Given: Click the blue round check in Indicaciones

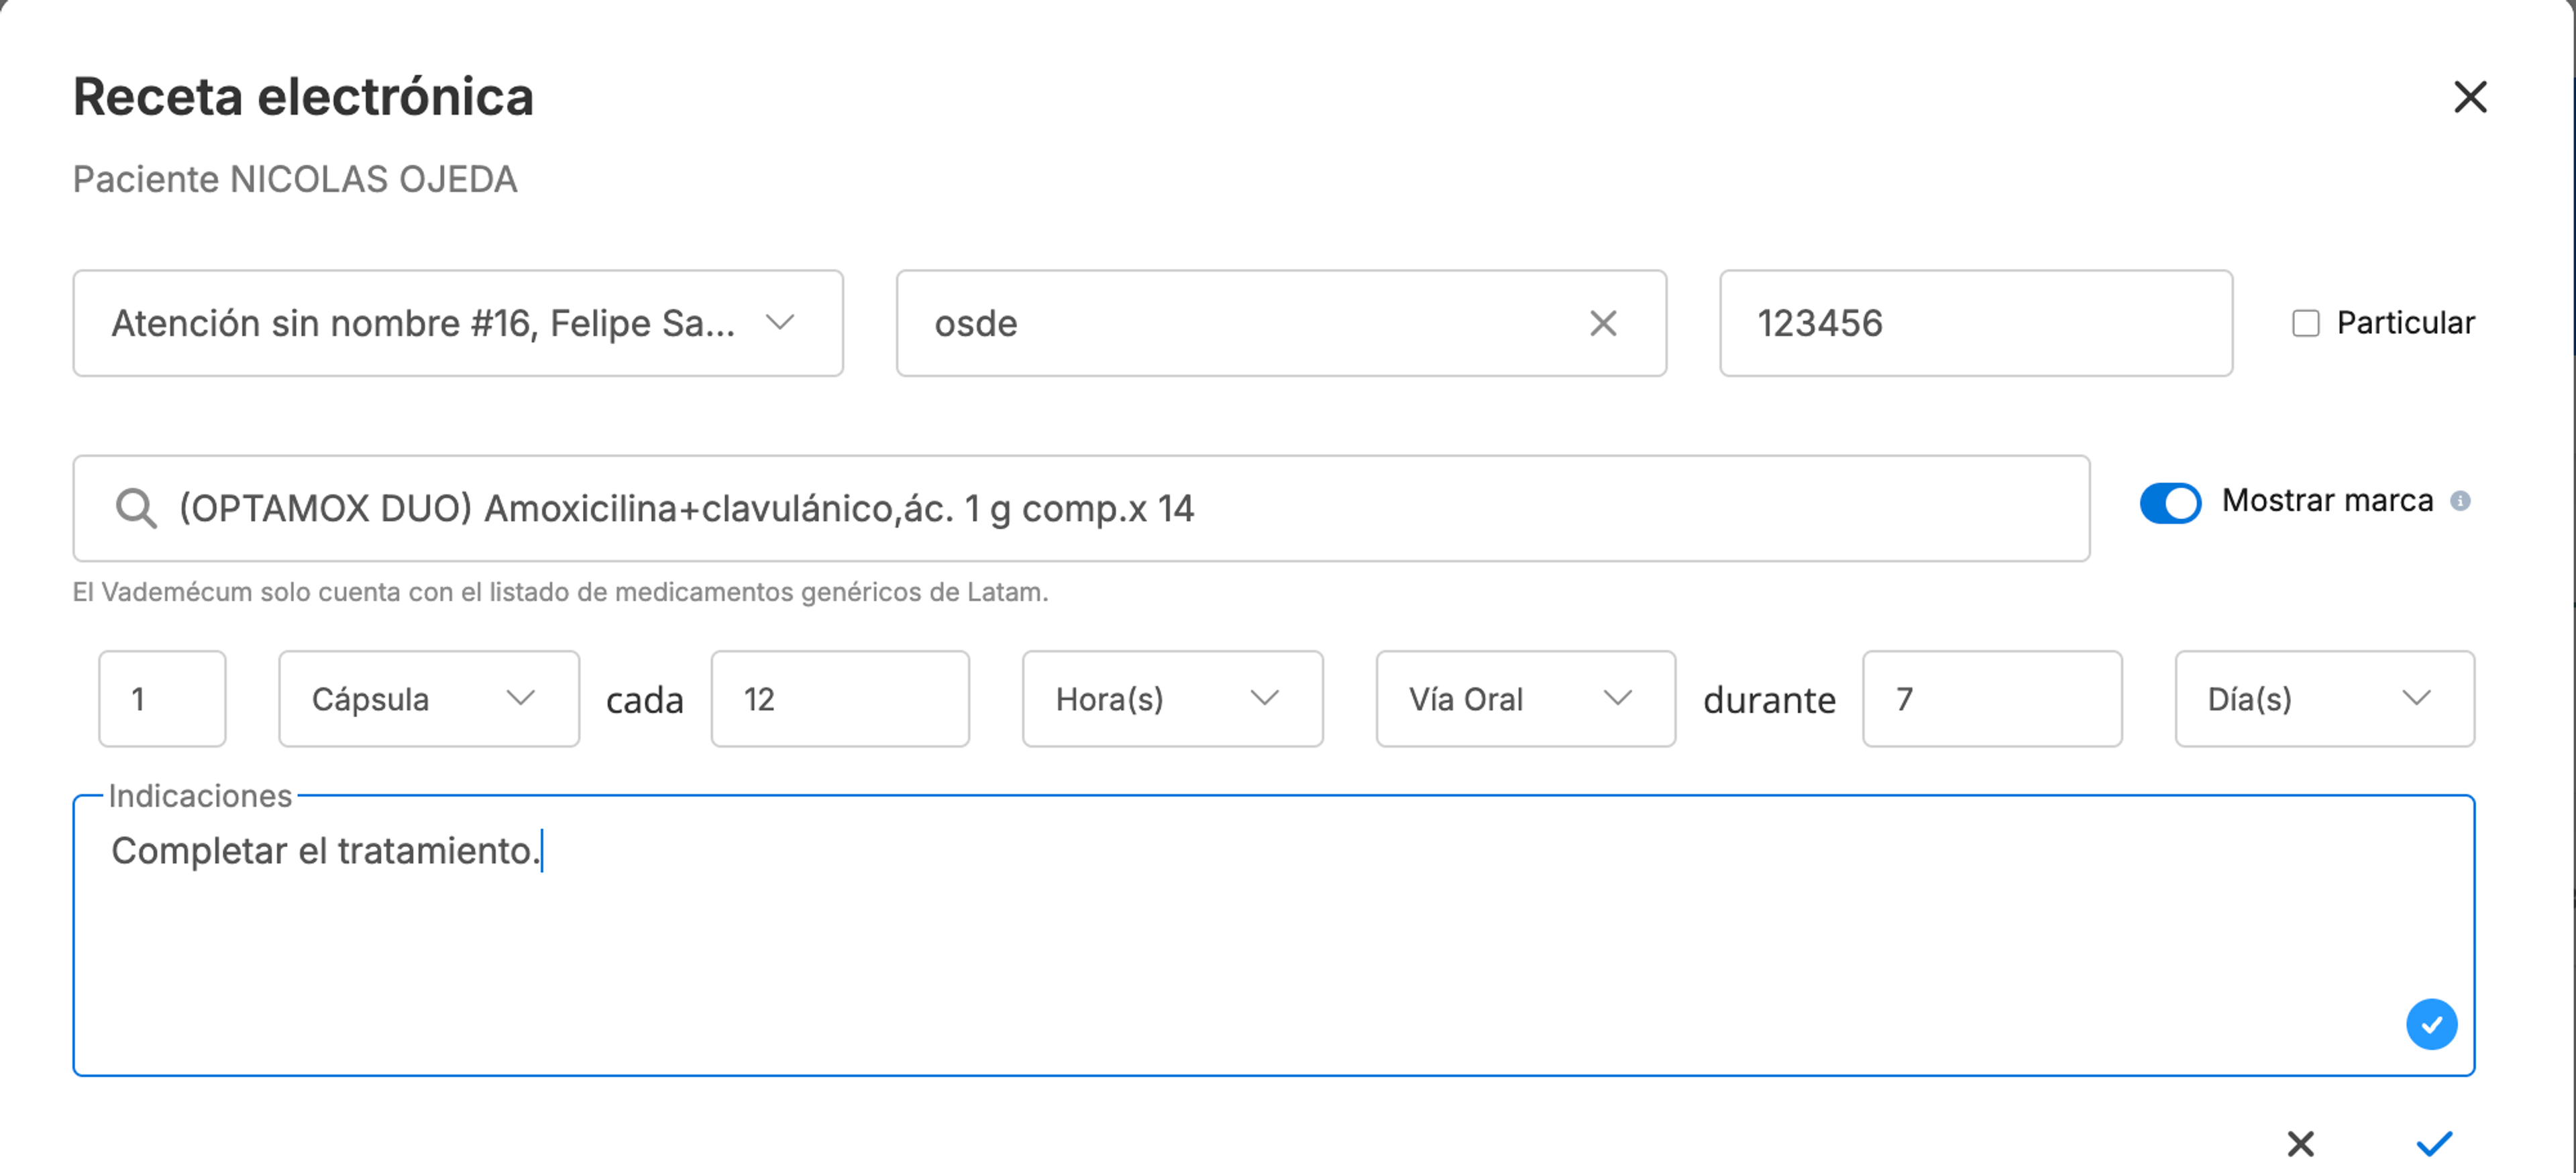Looking at the screenshot, I should coord(2431,1024).
